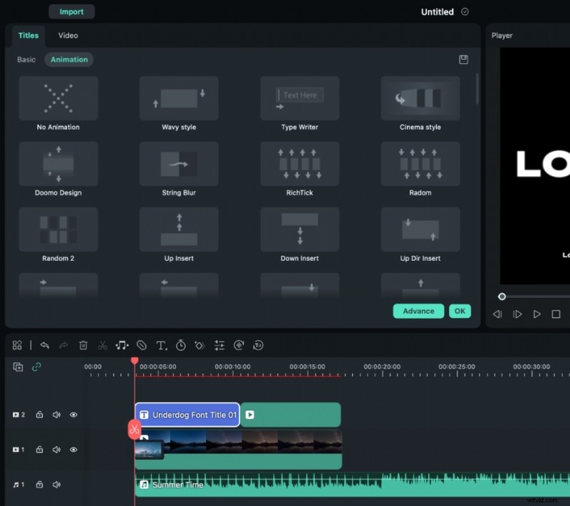Click the player progress slider handle
Viewport: 570px width, 506px height.
tap(502, 296)
